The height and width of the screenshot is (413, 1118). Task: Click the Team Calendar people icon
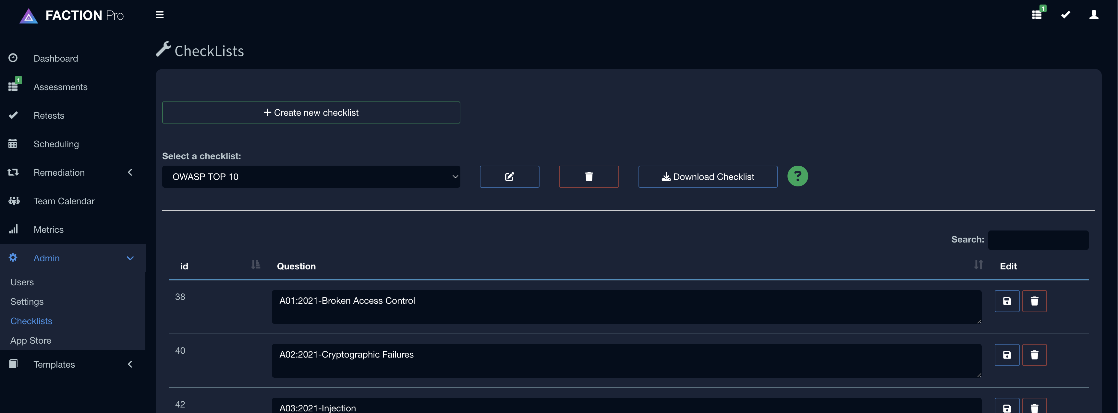(14, 201)
